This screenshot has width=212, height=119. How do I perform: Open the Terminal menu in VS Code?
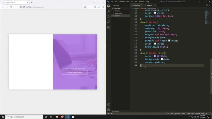pyautogui.click(x=141, y=2)
